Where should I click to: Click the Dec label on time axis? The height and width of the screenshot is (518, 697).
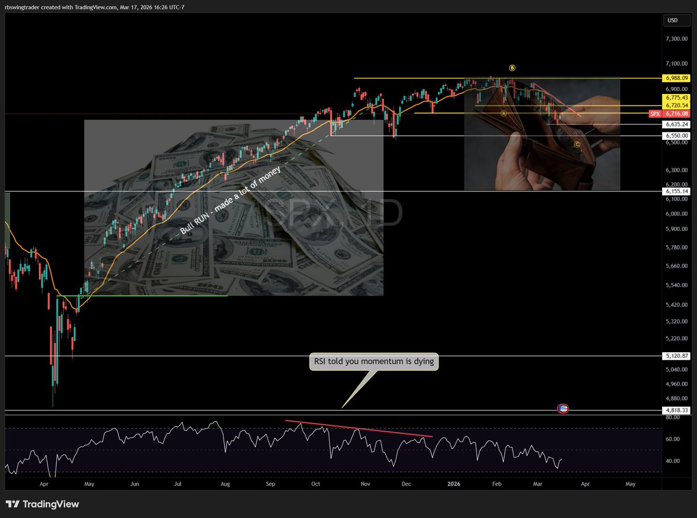(406, 483)
